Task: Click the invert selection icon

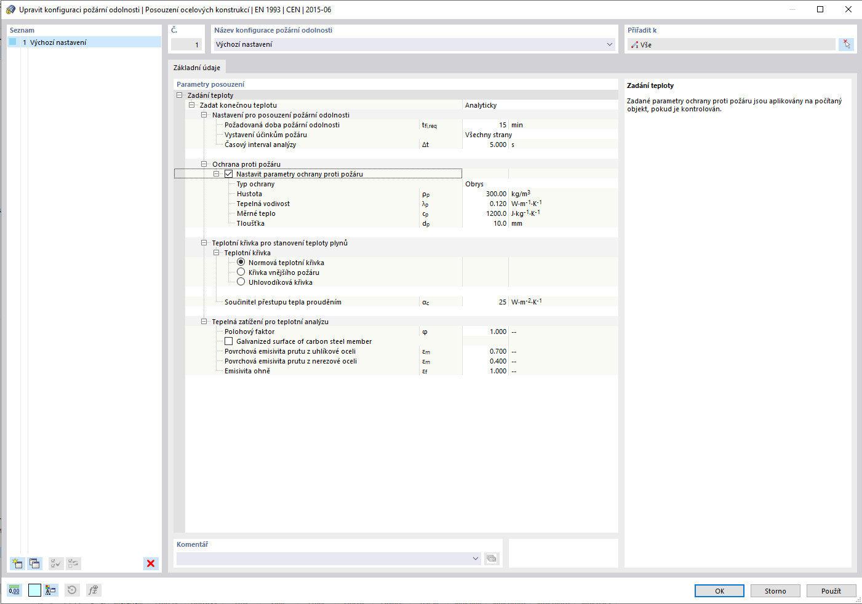Action: click(73, 563)
